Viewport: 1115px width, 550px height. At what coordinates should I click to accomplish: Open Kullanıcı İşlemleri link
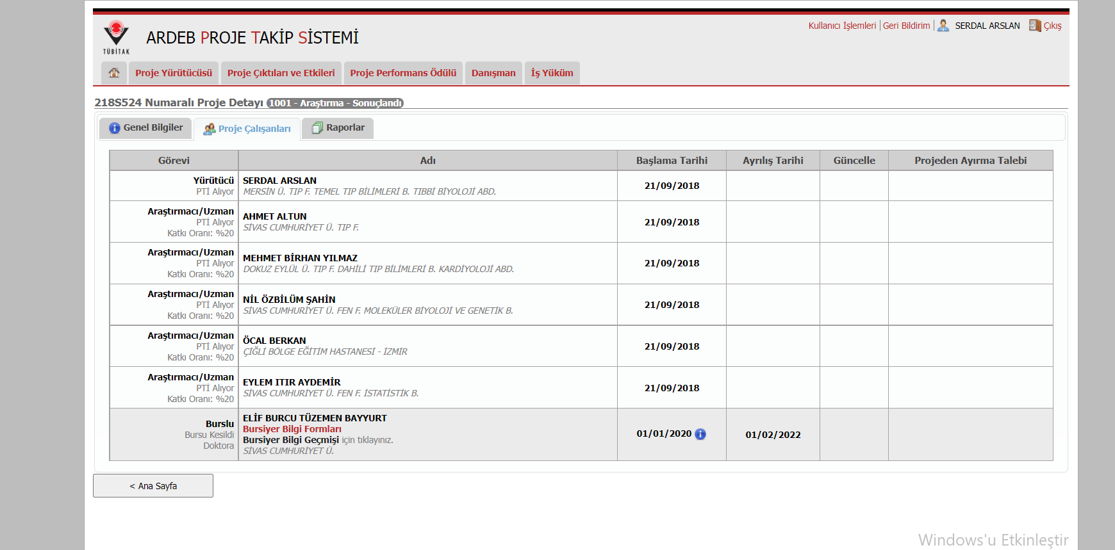point(842,26)
